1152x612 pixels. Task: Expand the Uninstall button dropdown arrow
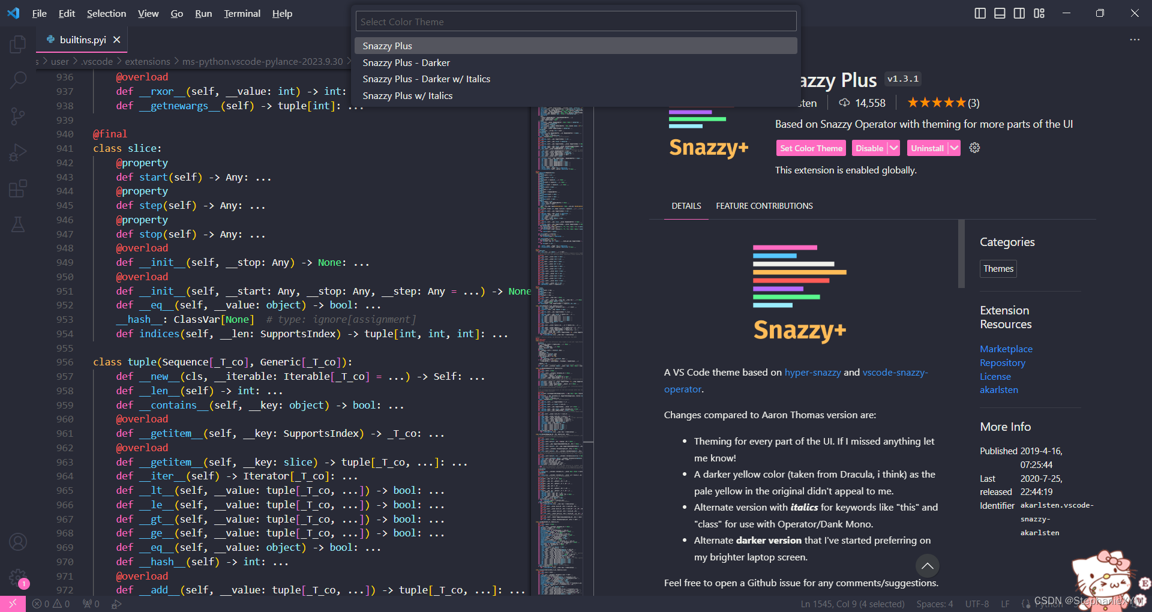pyautogui.click(x=954, y=148)
